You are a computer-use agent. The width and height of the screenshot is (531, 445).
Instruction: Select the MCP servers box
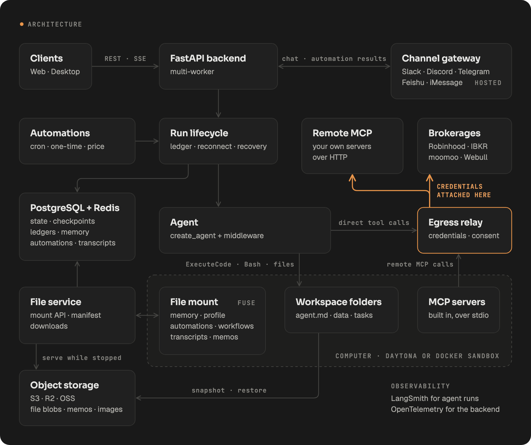459,310
